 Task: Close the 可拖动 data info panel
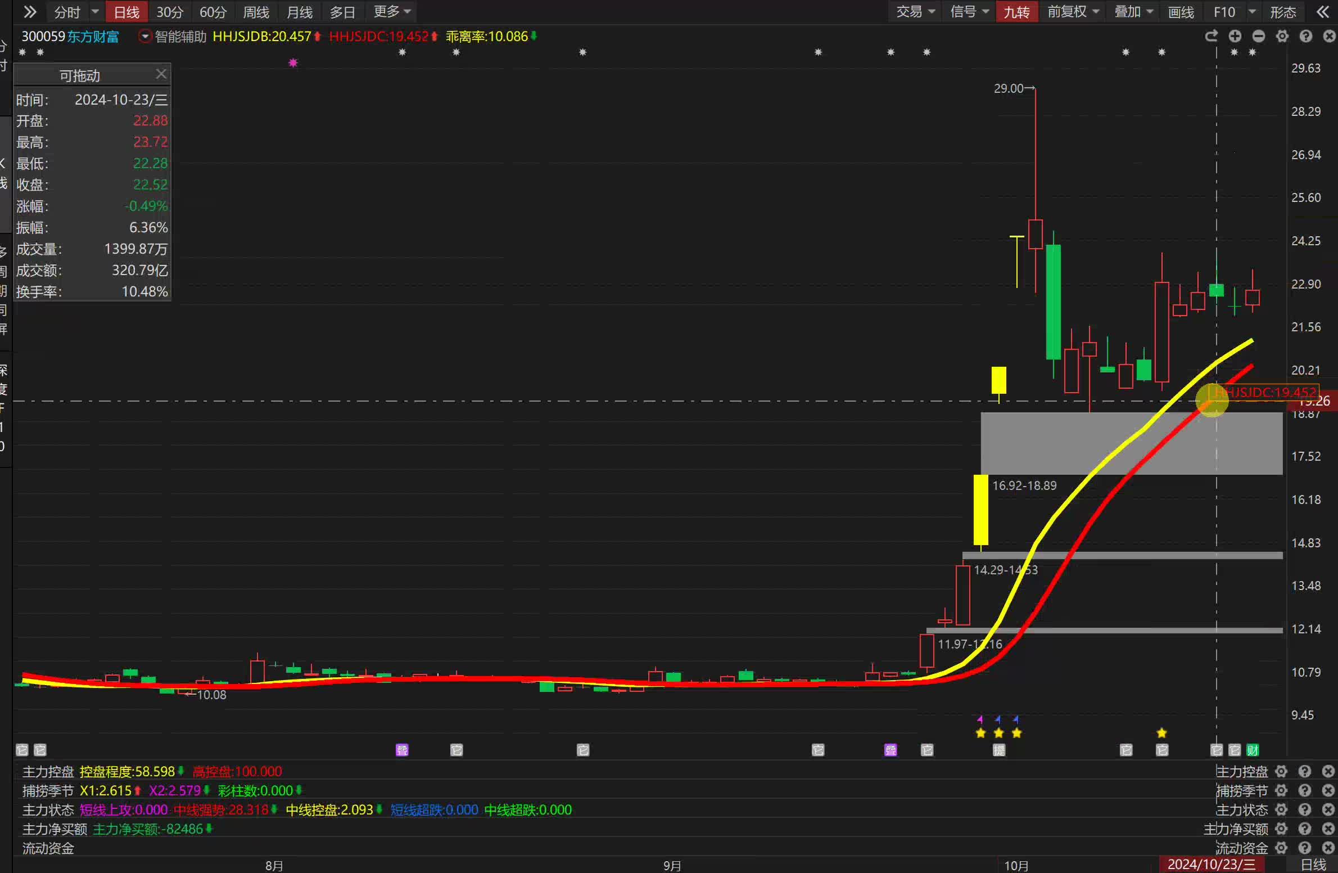[x=161, y=74]
